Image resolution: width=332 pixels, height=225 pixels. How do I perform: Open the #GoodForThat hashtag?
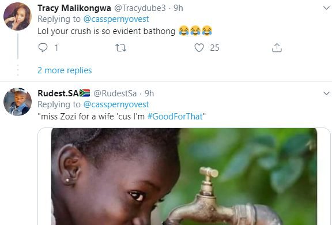click(175, 117)
